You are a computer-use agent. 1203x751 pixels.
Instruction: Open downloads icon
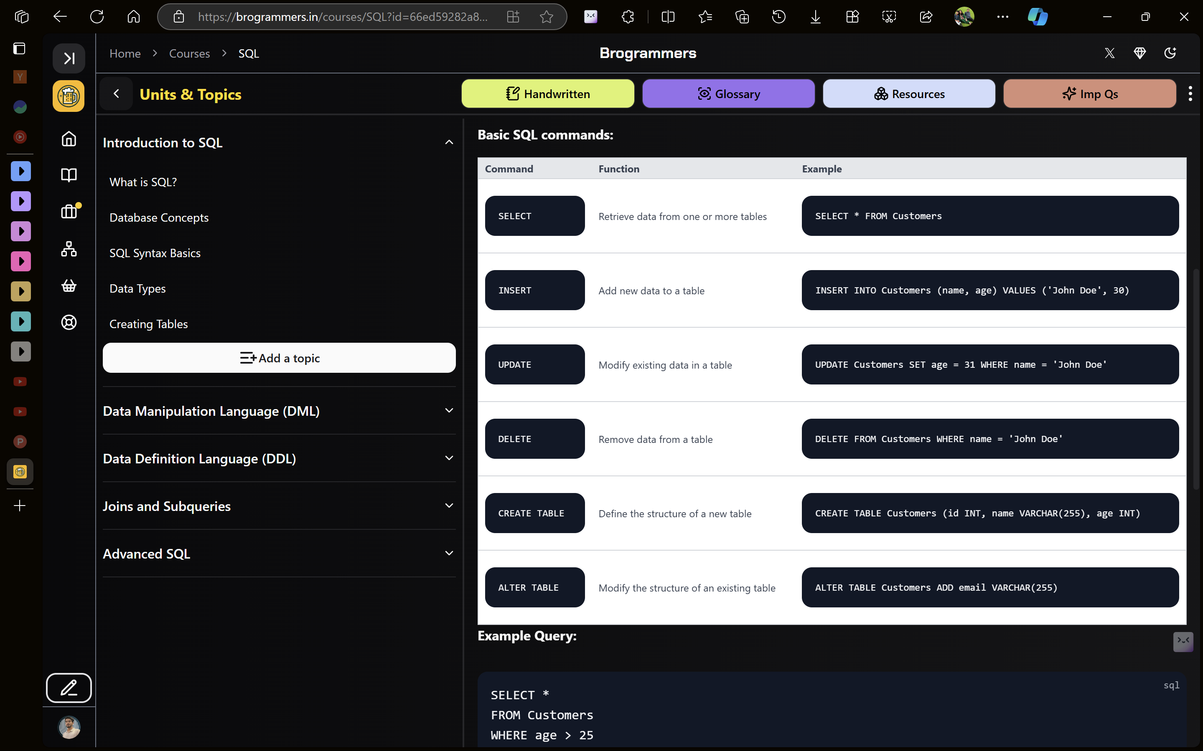pyautogui.click(x=815, y=17)
